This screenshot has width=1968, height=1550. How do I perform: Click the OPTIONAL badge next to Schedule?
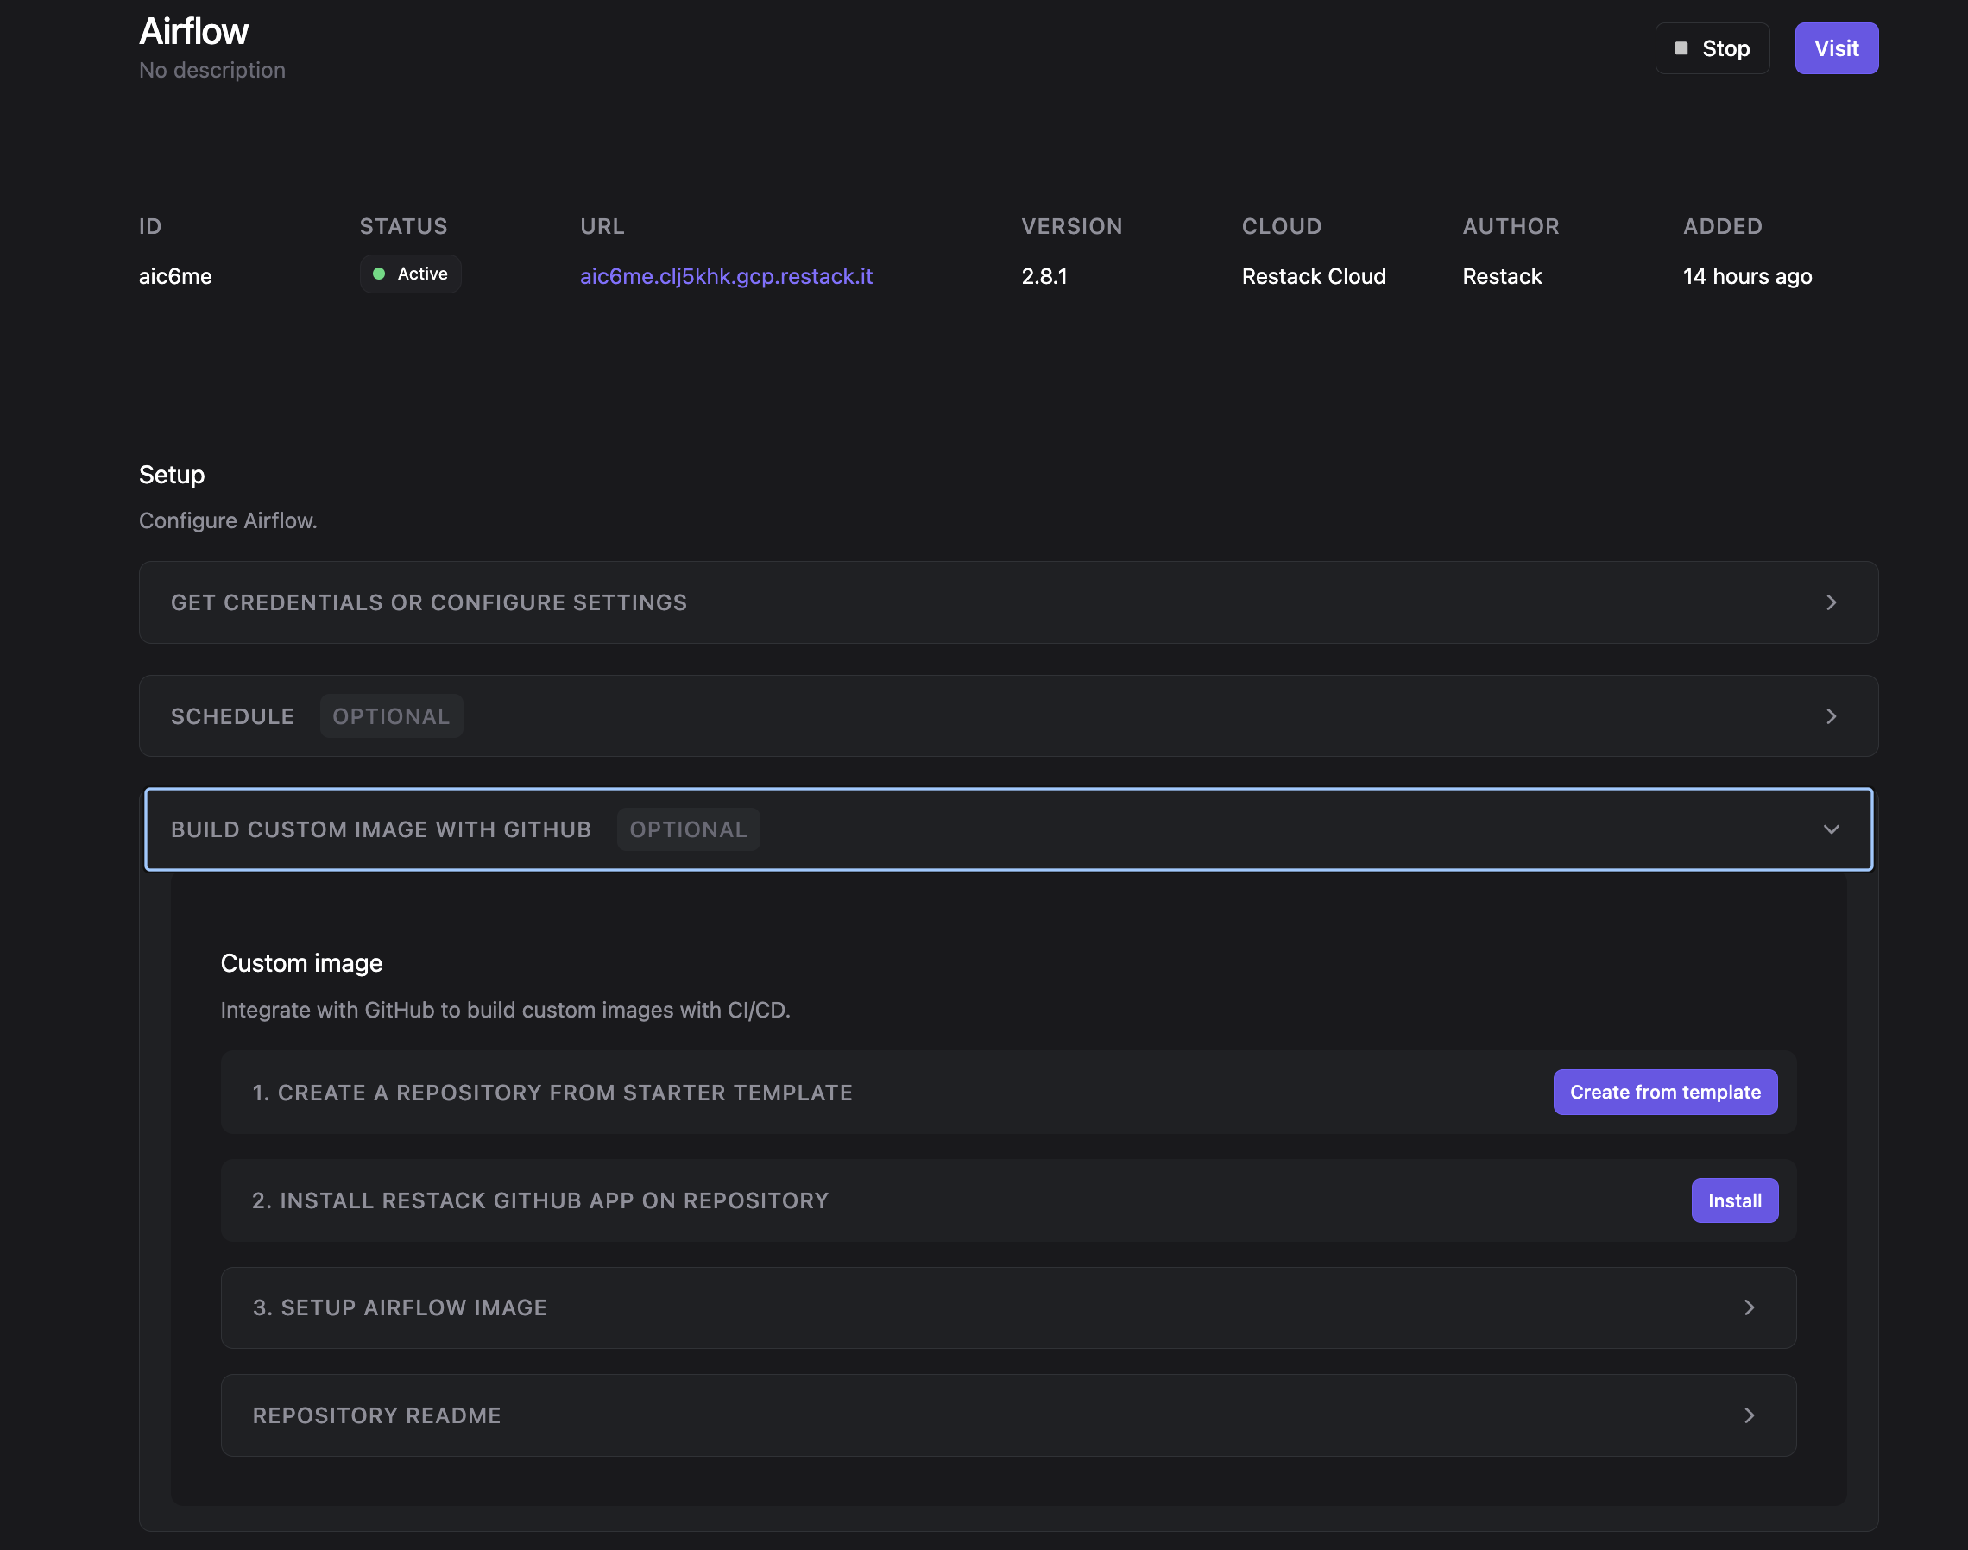[391, 716]
